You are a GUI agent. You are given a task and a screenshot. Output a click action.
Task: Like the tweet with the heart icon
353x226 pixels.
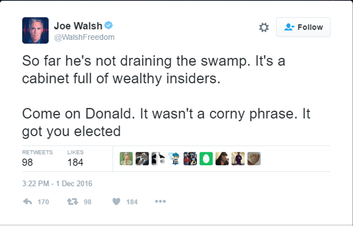(x=116, y=202)
